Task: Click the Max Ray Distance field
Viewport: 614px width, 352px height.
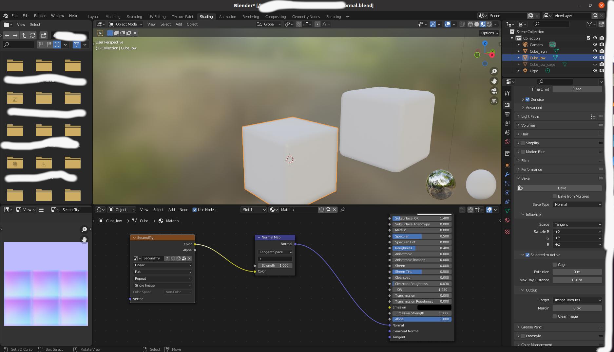Action: pos(577,280)
